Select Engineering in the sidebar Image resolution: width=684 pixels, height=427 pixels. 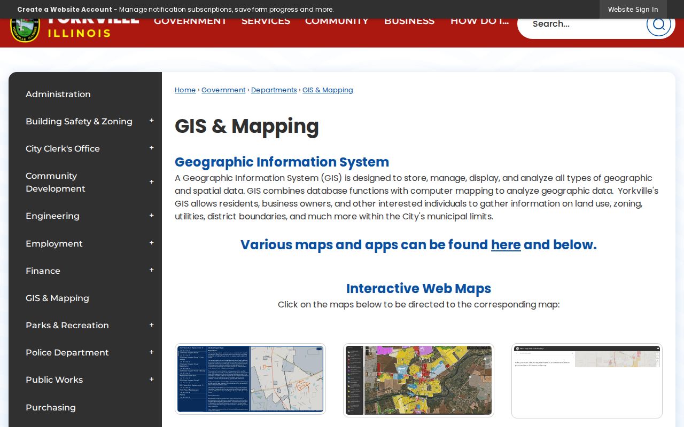(52, 216)
